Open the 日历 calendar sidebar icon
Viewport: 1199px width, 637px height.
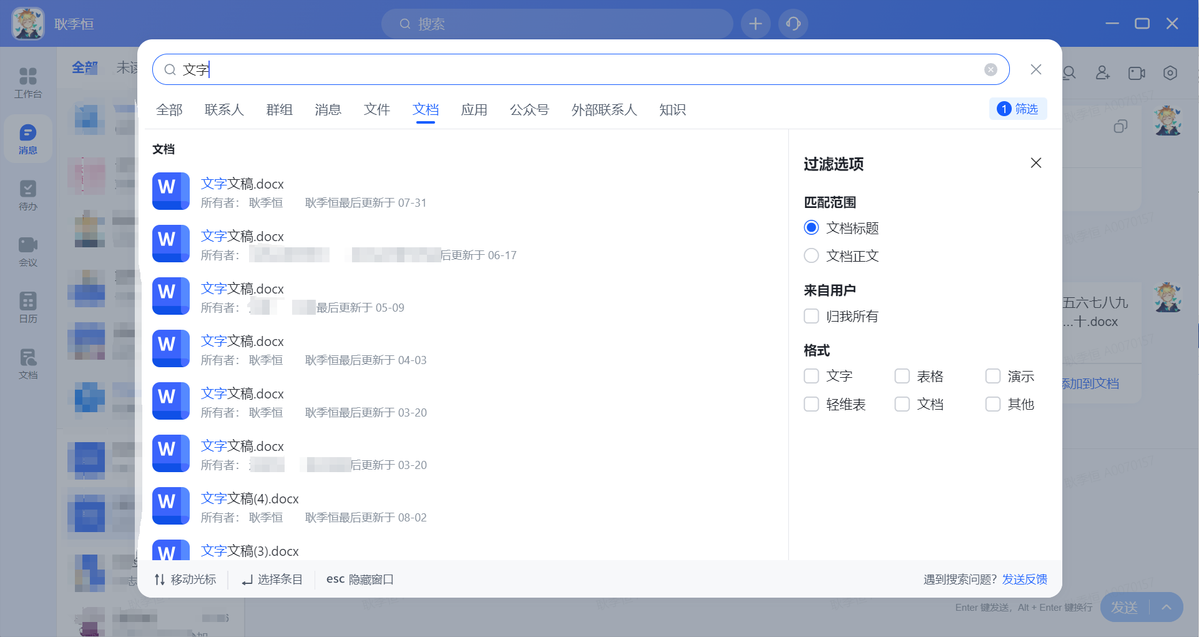pos(28,308)
